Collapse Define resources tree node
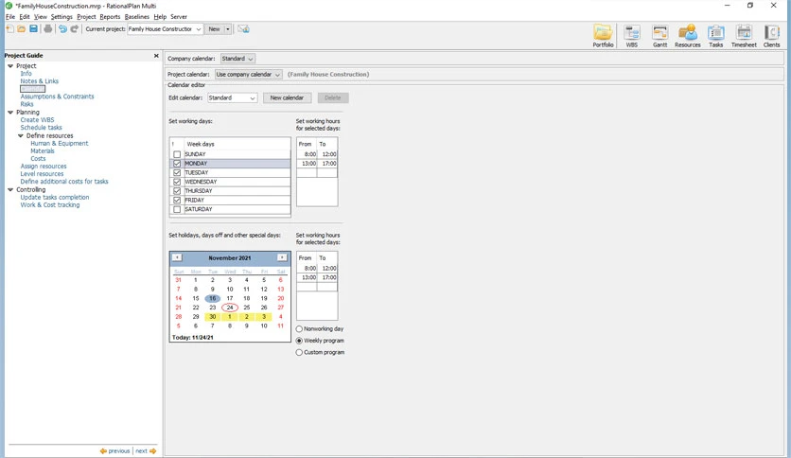This screenshot has width=791, height=458. [21, 135]
